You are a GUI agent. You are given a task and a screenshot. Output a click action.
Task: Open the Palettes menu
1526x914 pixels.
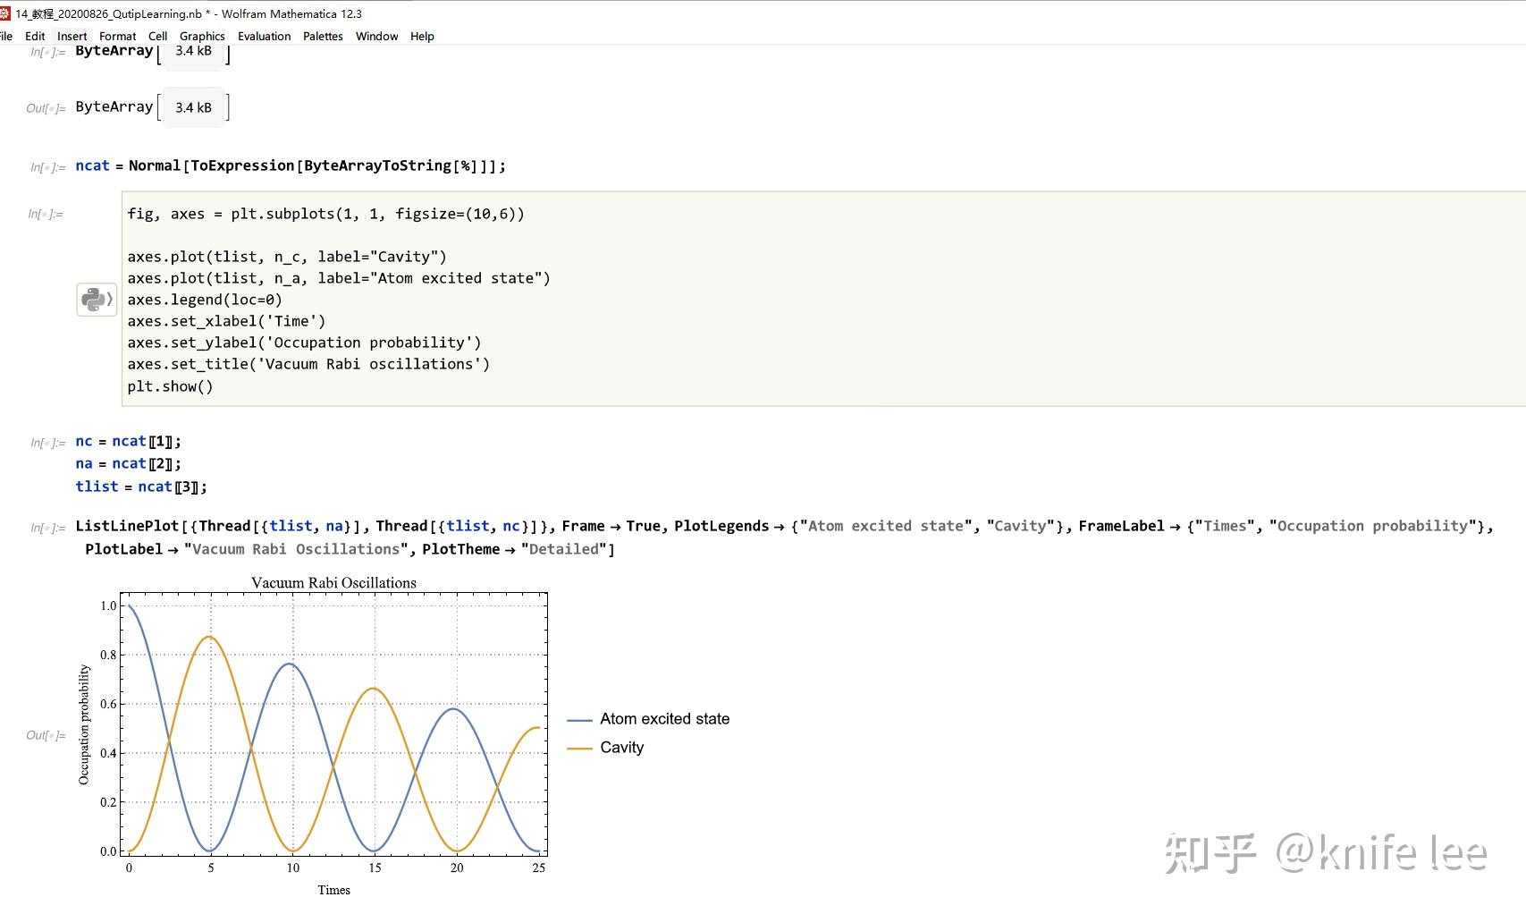coord(322,36)
